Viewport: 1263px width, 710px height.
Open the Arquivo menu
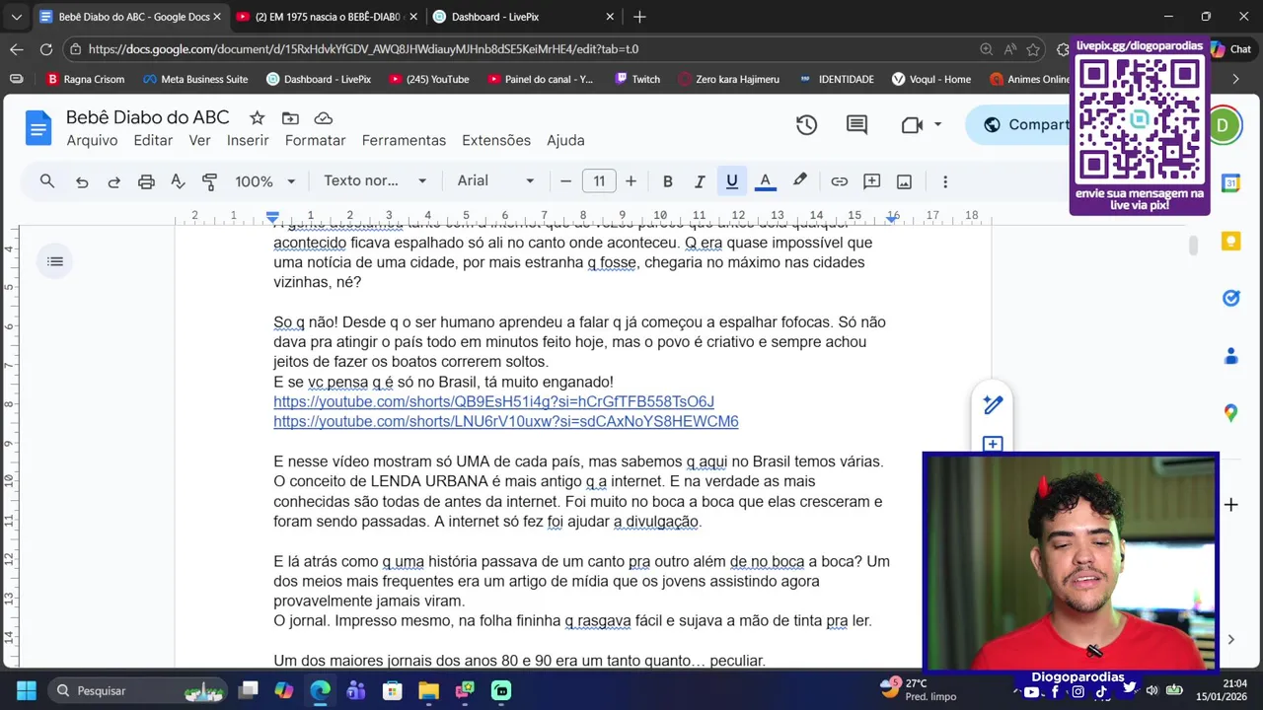click(92, 140)
